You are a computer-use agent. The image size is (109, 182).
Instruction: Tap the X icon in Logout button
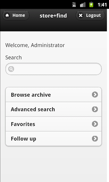[81, 15]
